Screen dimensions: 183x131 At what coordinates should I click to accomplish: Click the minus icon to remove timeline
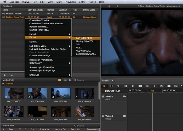(11, 75)
